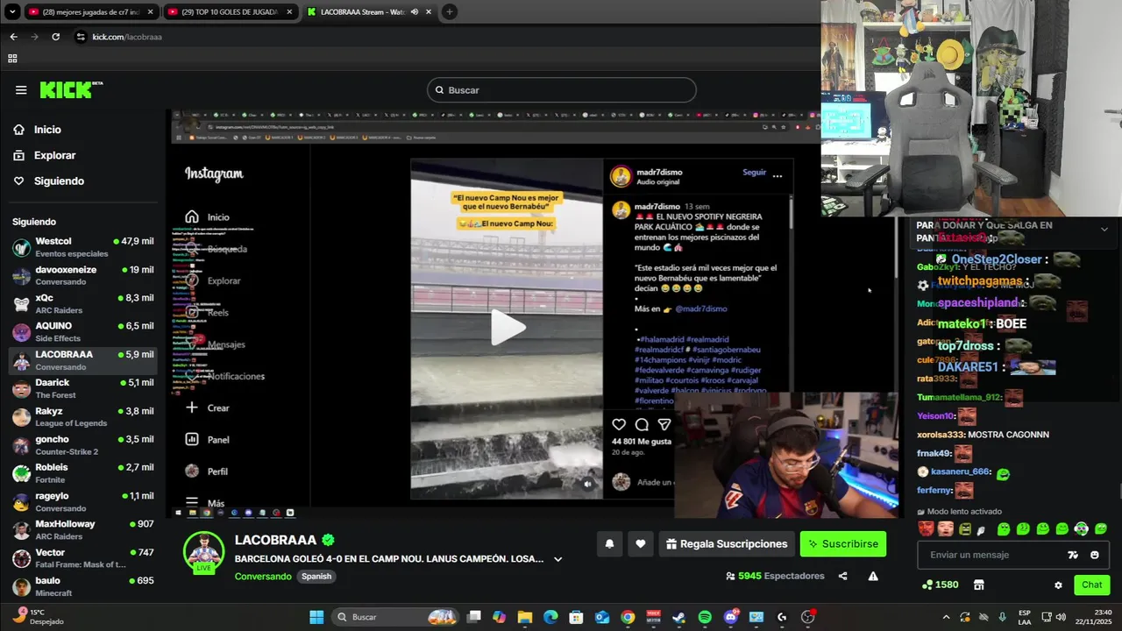Open 7TV emote picker in chat
Screen dimensions: 1122x631
pos(1073,555)
